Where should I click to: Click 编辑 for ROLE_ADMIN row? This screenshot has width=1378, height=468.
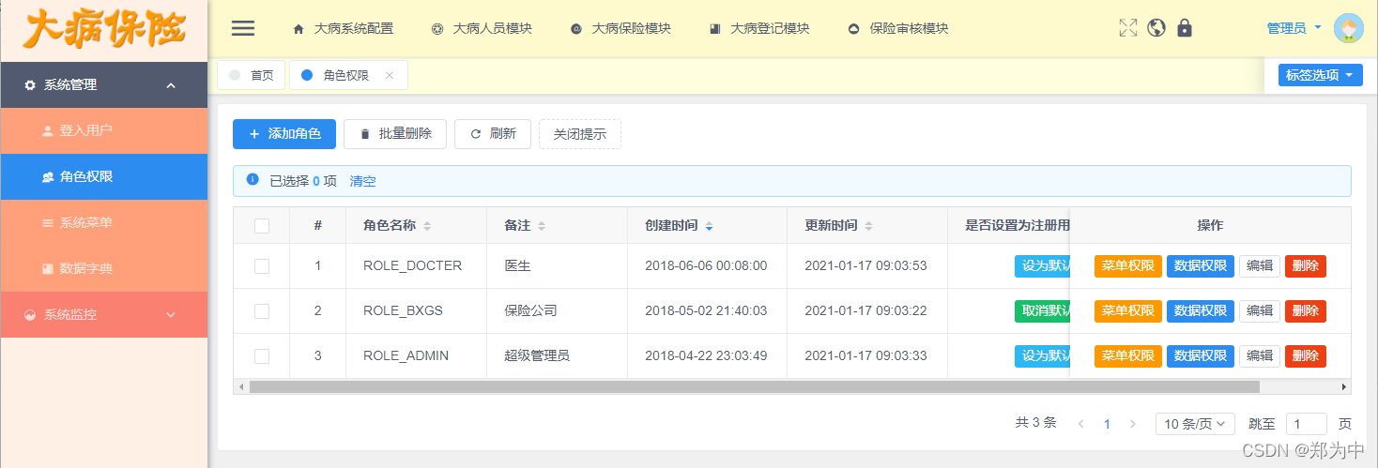1260,355
